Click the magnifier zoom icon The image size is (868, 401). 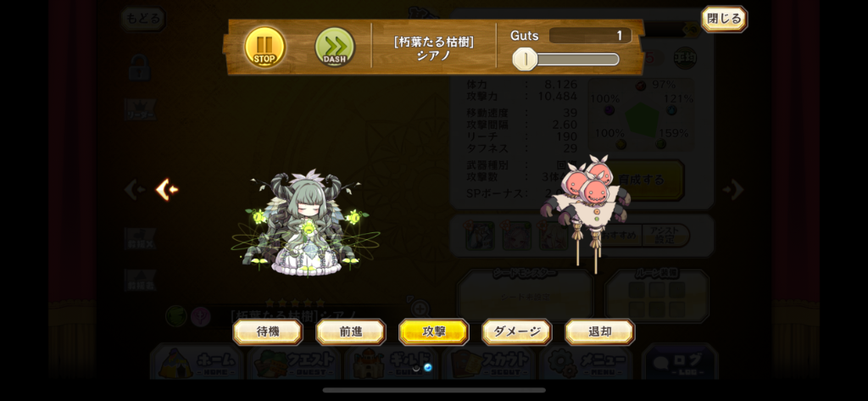point(420,309)
